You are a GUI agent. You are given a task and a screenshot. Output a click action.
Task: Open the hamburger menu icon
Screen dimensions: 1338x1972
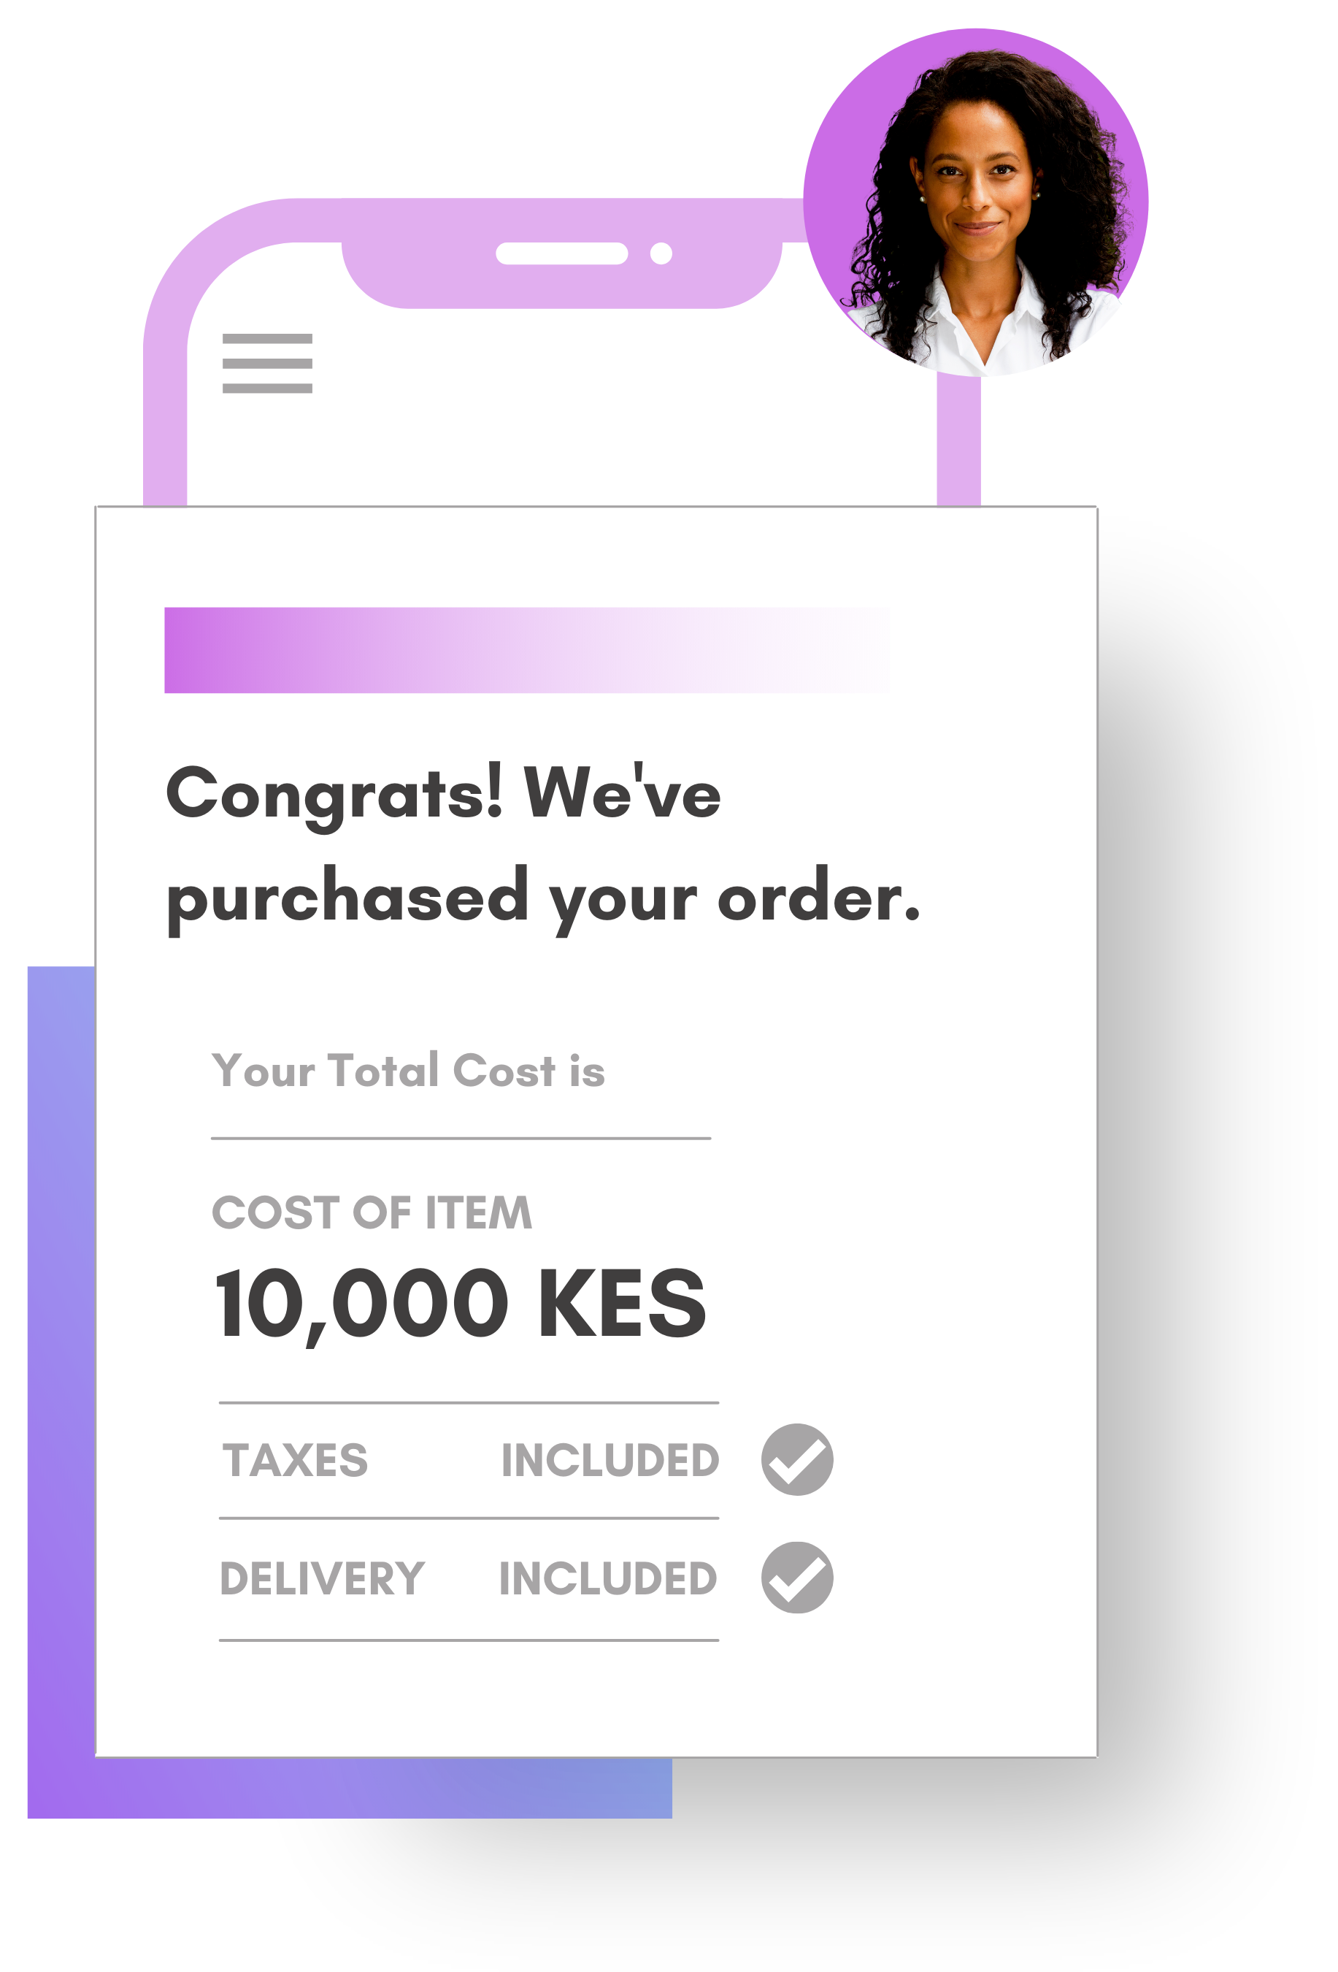pos(267,363)
